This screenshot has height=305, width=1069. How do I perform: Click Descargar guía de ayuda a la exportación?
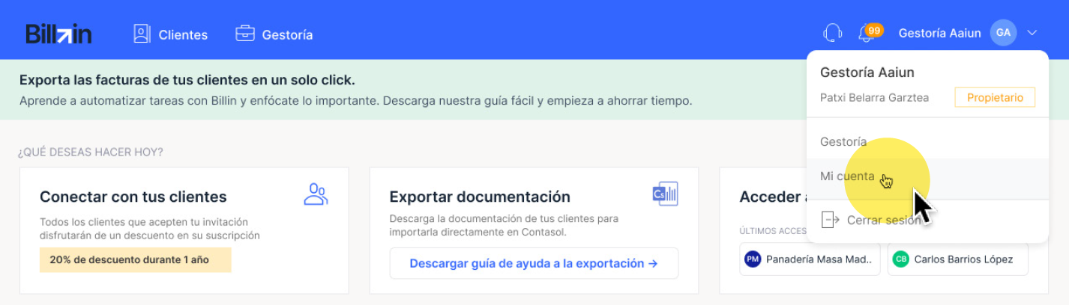coord(534,263)
